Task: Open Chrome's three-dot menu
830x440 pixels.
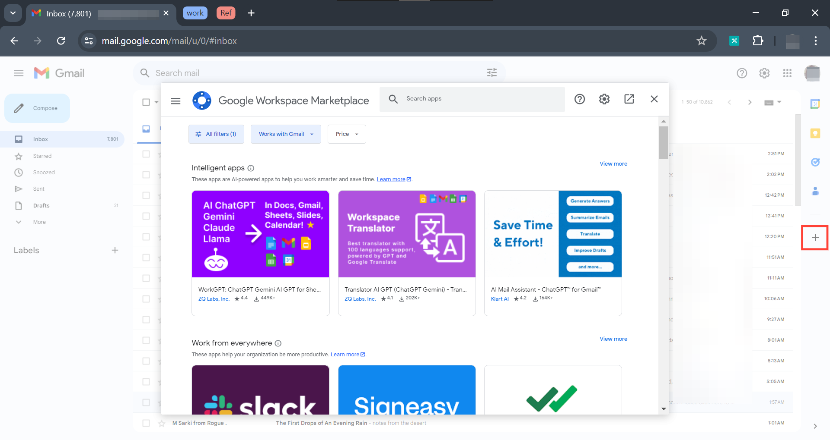Action: coord(816,41)
